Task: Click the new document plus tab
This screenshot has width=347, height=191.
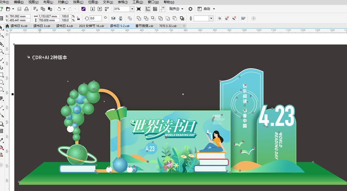Action: tap(184, 26)
